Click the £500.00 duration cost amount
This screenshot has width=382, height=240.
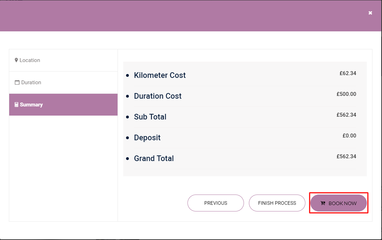pos(346,94)
